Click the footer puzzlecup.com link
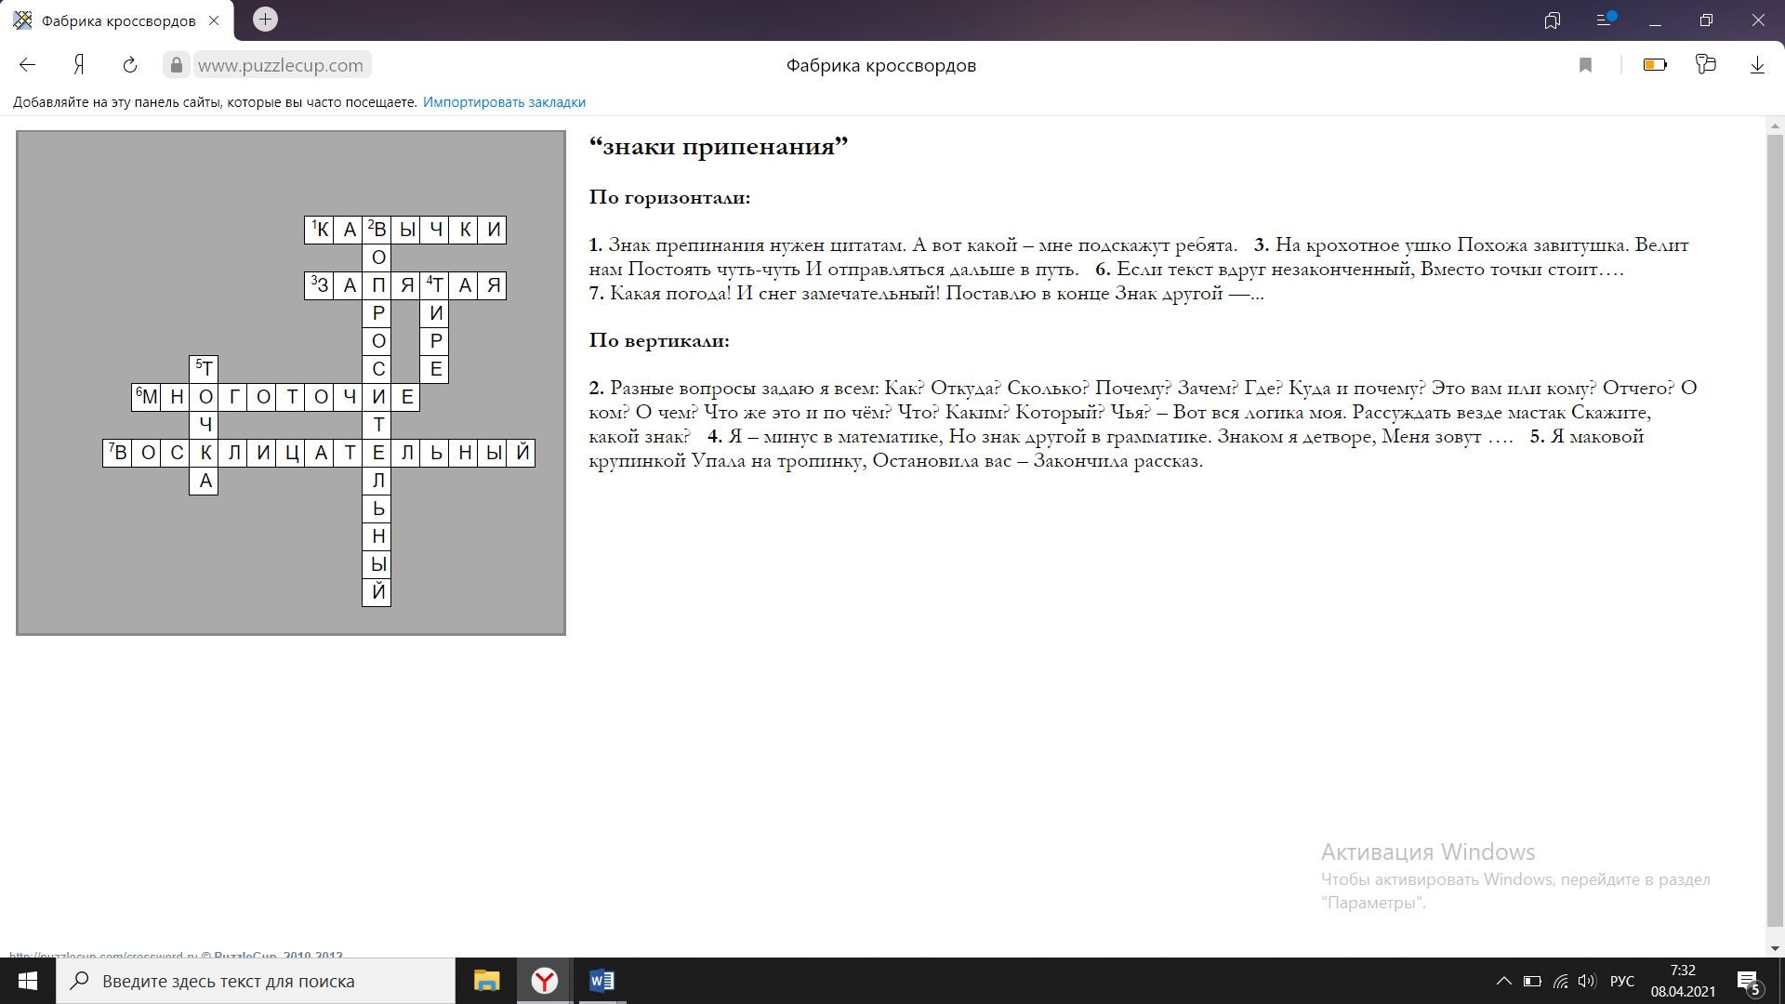The width and height of the screenshot is (1785, 1004). 103,955
